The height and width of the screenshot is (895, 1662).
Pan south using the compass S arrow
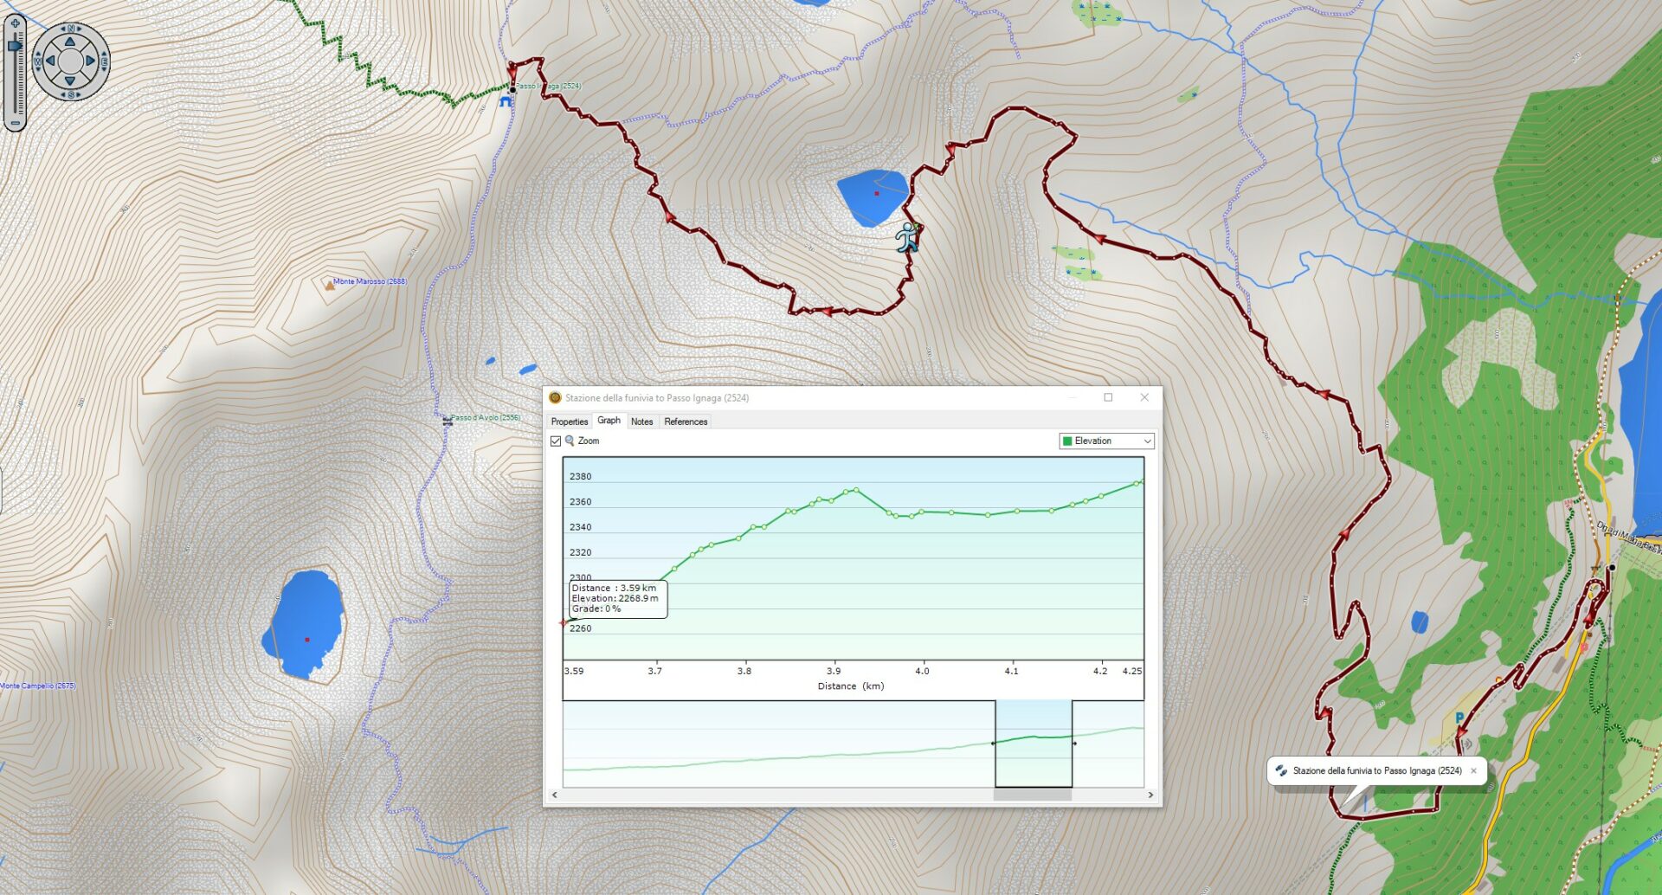coord(69,80)
